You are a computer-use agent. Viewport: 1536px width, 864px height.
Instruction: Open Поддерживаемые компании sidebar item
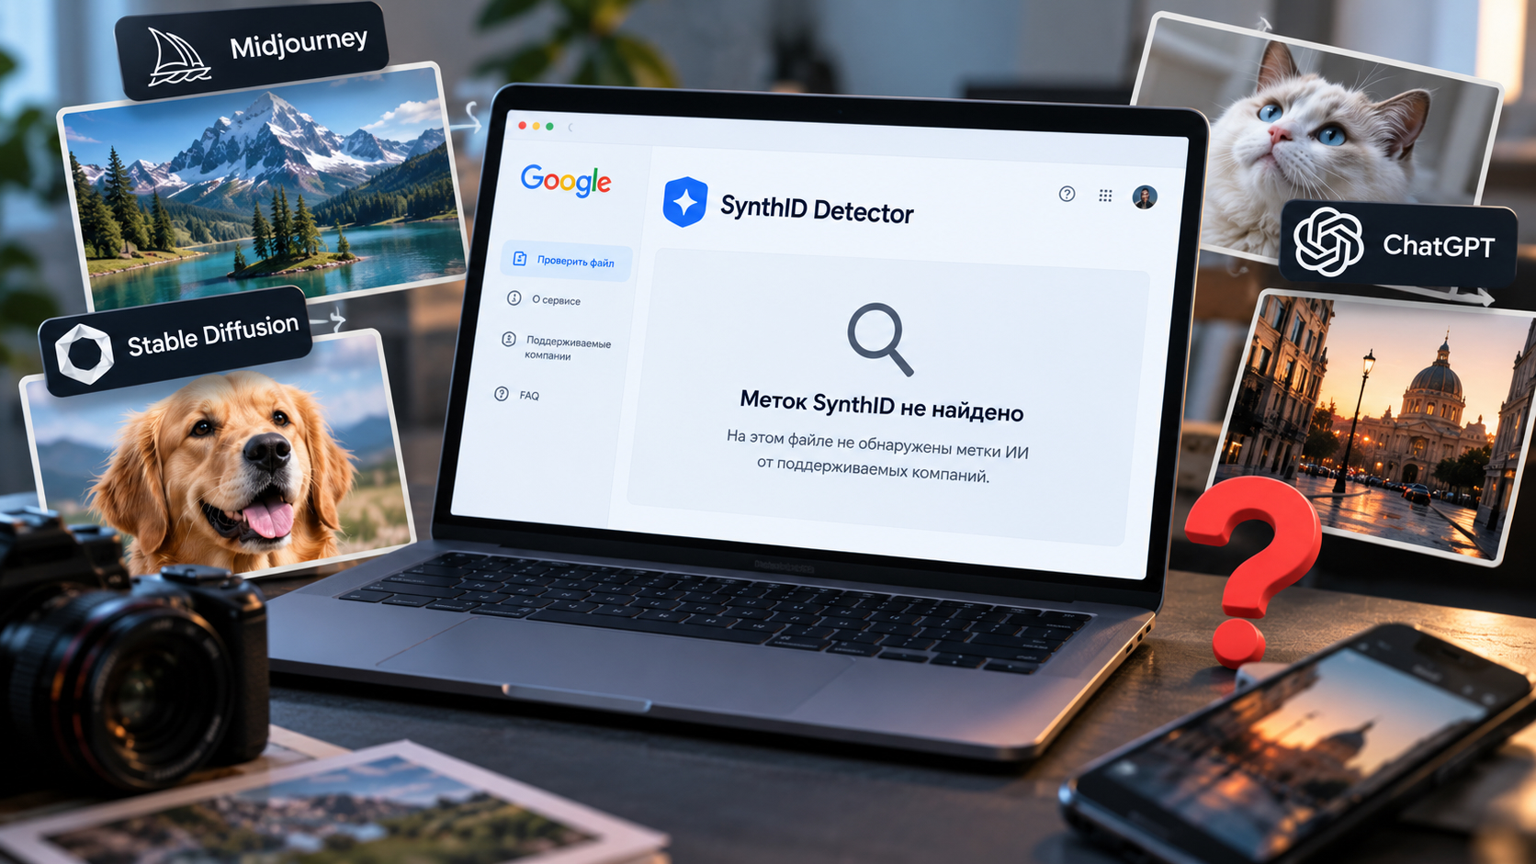click(x=557, y=346)
